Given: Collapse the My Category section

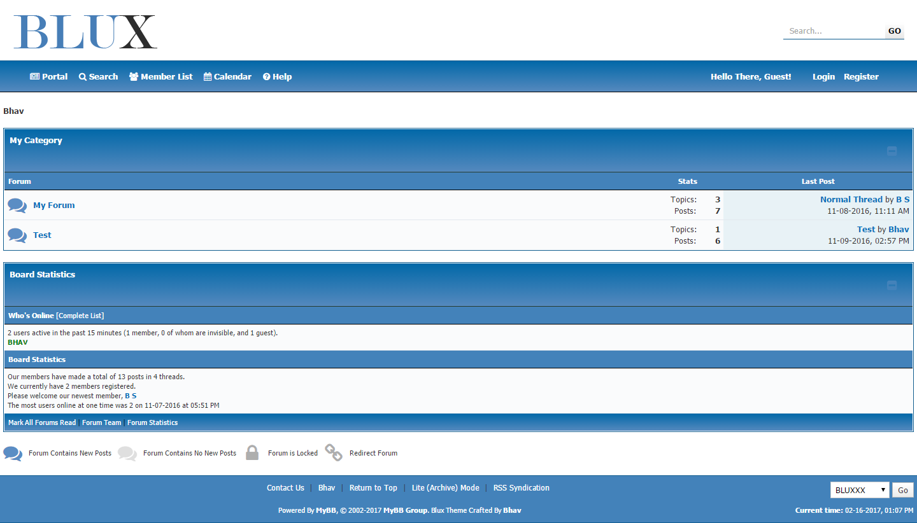Looking at the screenshot, I should coord(892,151).
